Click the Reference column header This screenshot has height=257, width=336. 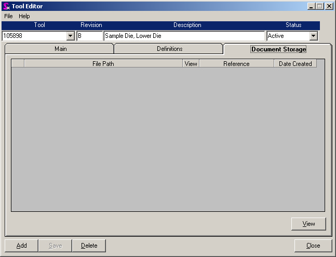[x=236, y=64]
